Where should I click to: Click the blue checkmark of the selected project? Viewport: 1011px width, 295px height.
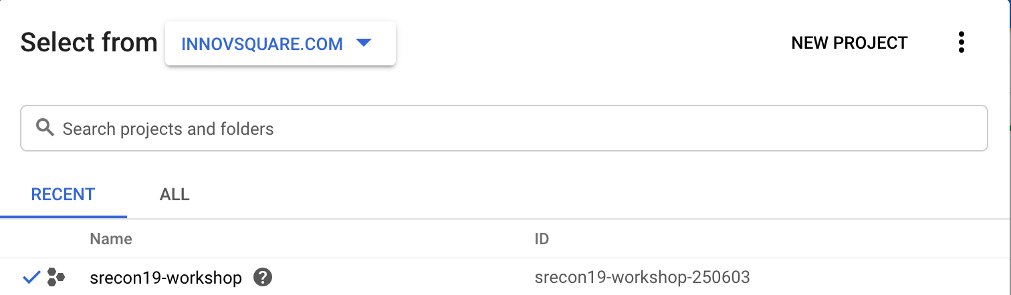31,277
